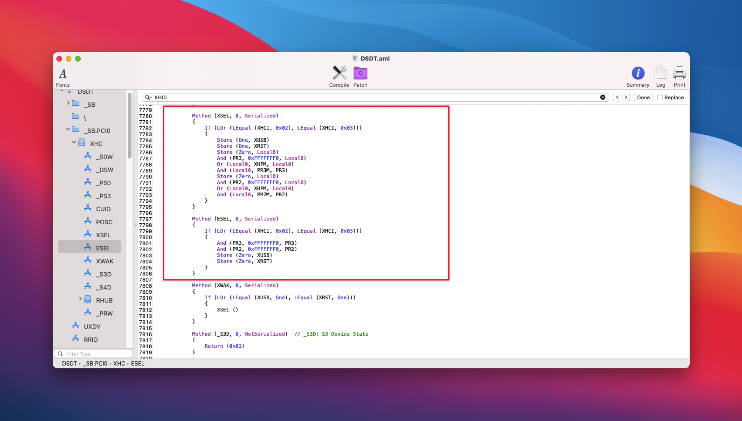Expand the RHUB tree node
742x421 pixels.
click(80, 299)
